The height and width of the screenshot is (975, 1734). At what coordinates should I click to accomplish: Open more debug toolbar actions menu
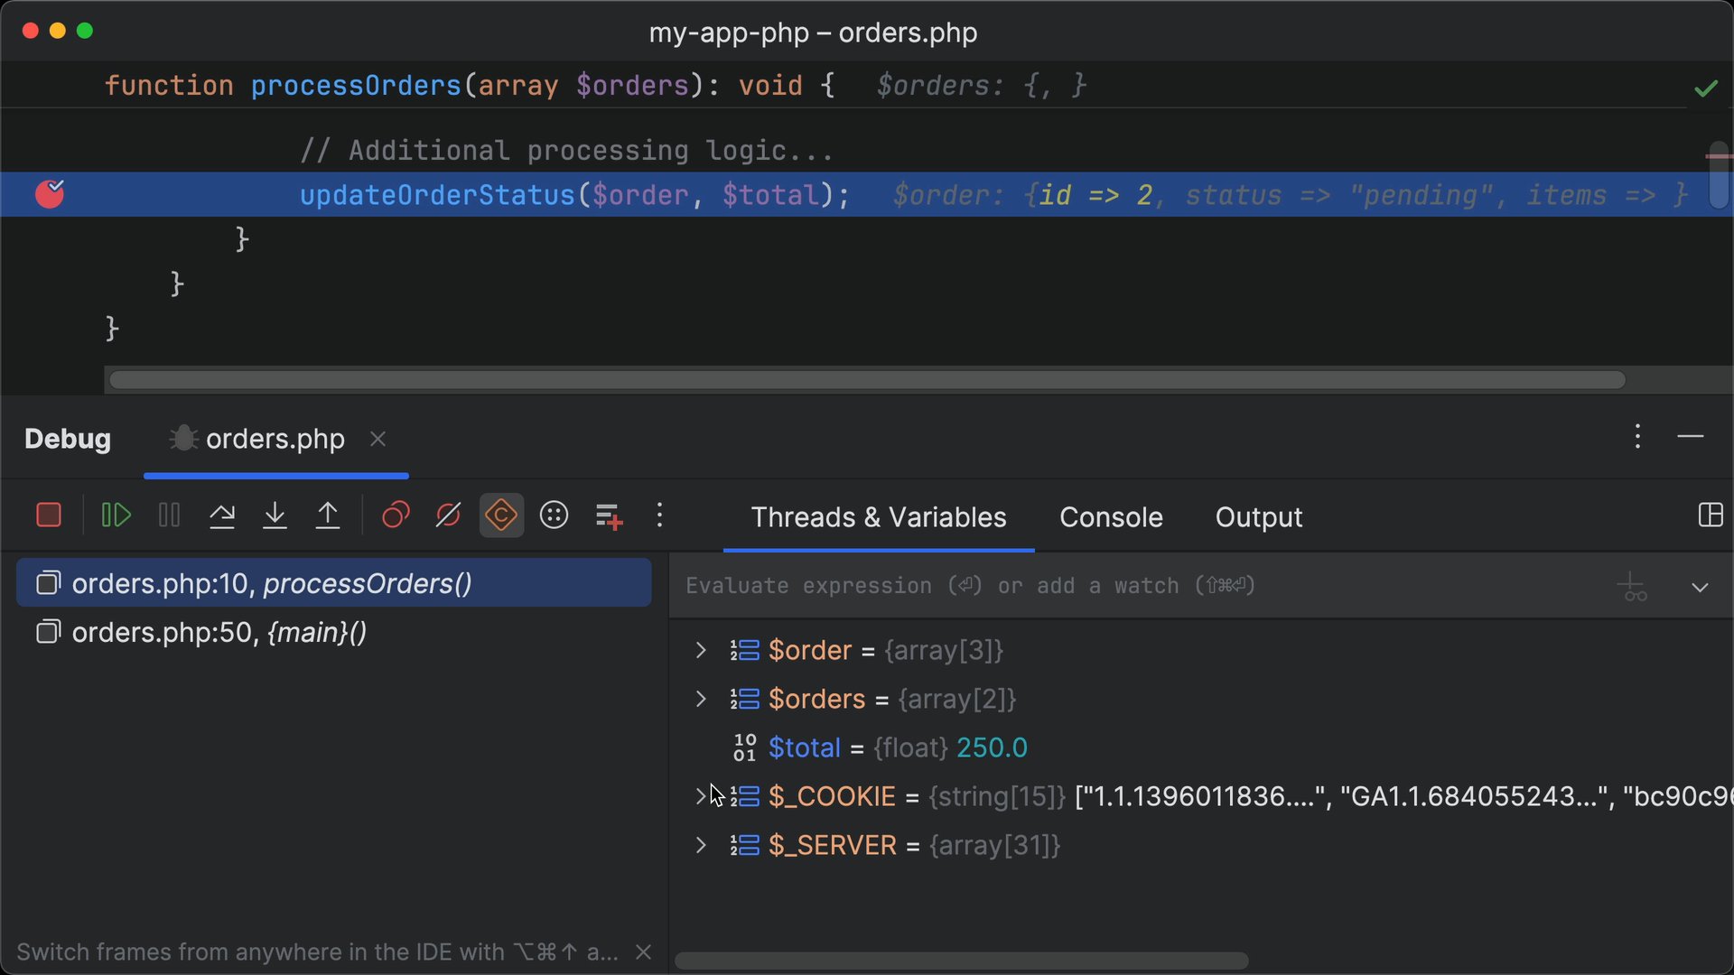(660, 515)
